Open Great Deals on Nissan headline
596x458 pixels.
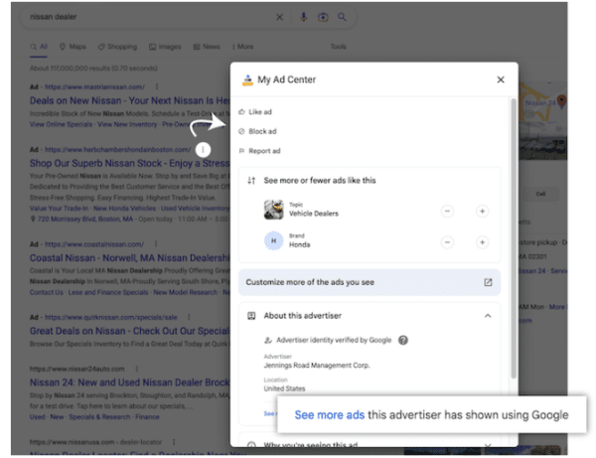pyautogui.click(x=129, y=331)
